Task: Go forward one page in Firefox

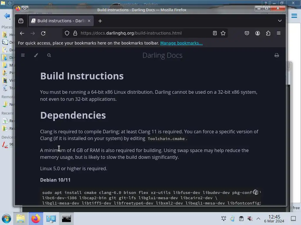Action: tap(33, 33)
